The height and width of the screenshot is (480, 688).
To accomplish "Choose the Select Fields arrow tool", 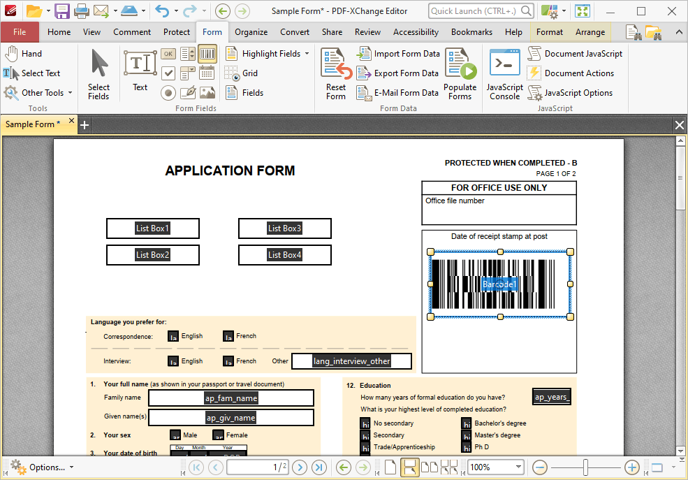I will pyautogui.click(x=98, y=75).
